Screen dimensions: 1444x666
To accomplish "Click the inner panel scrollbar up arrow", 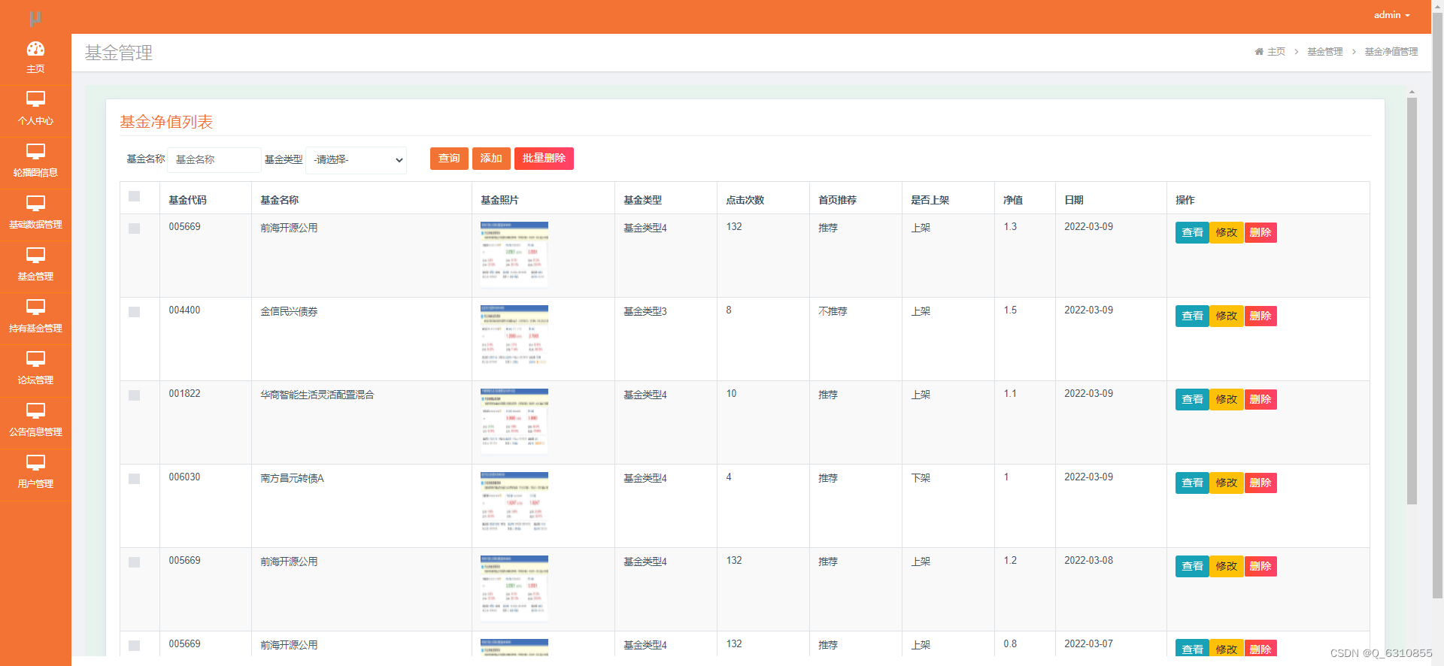I will coord(1412,92).
